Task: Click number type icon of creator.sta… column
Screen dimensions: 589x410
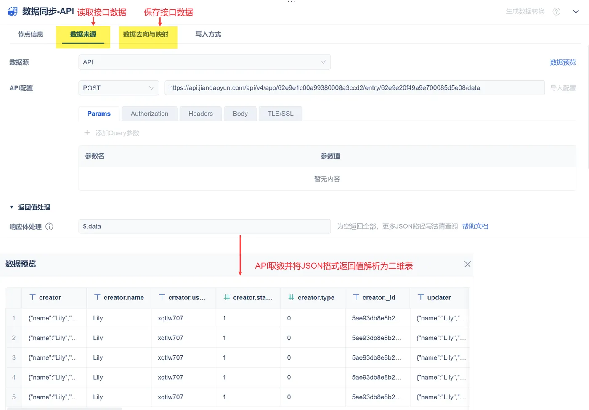Action: 226,297
